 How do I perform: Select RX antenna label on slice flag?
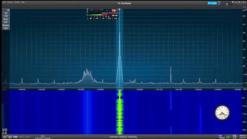pyautogui.click(x=91, y=10)
